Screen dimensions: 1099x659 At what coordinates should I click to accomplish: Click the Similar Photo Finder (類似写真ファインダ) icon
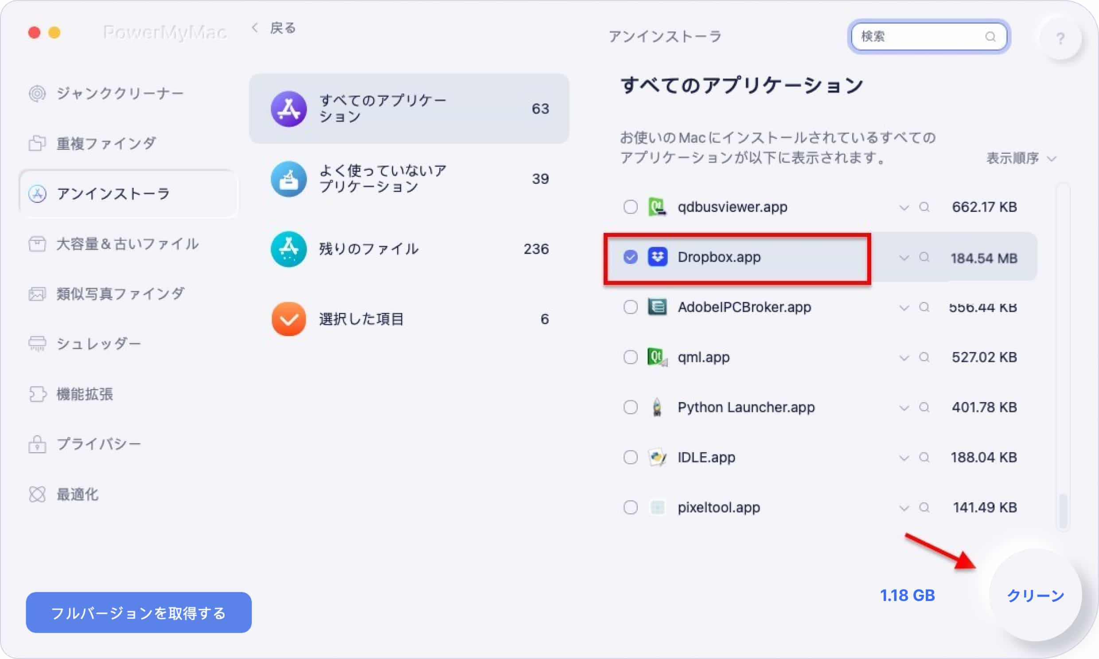(37, 294)
